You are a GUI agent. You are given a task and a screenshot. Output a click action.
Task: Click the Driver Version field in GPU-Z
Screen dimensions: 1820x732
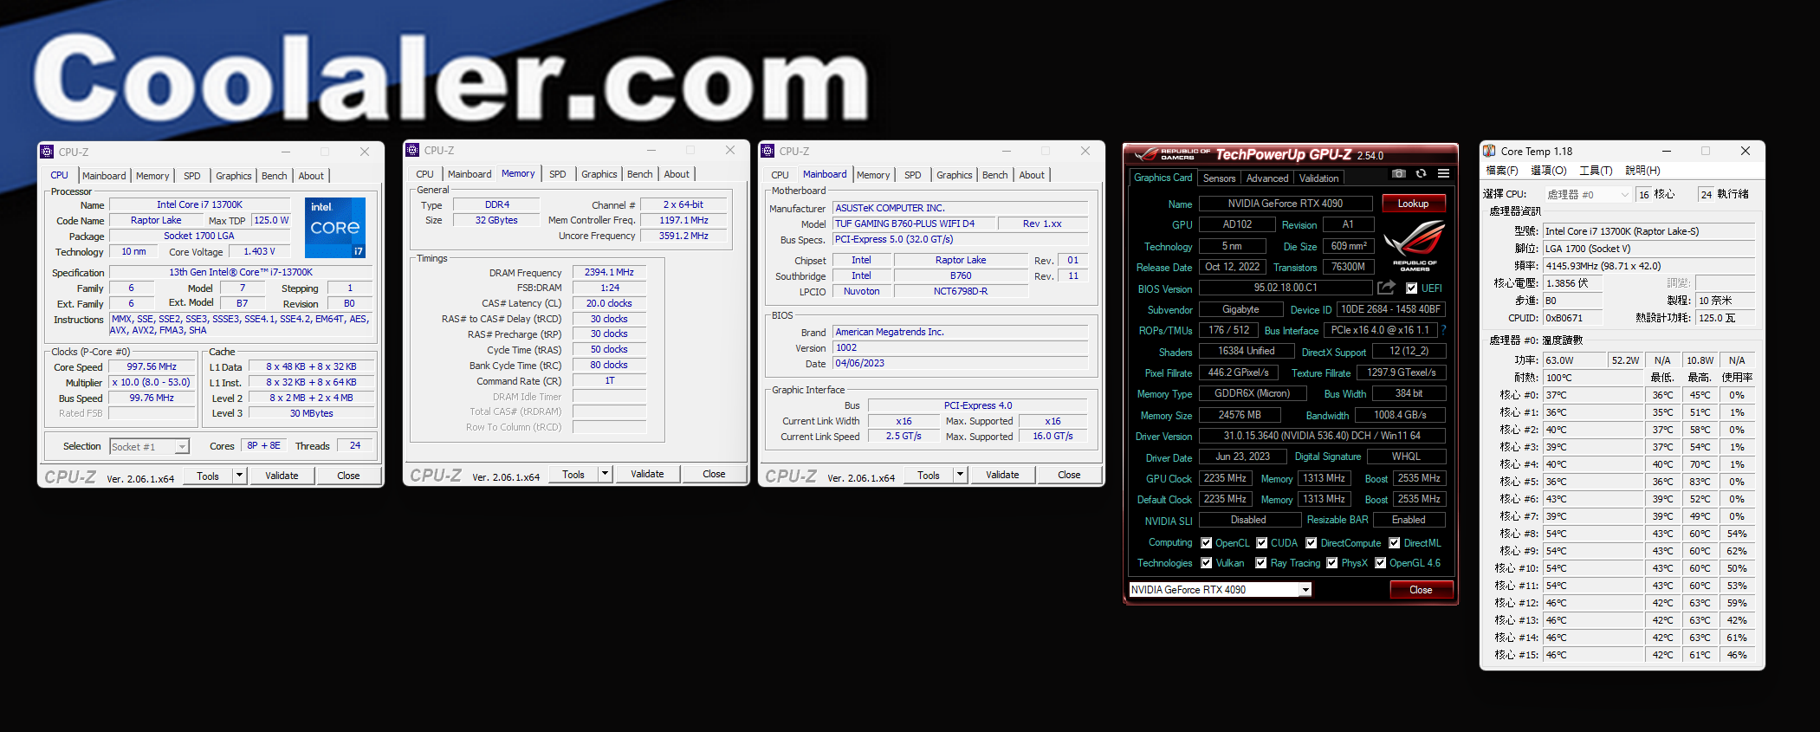[x=1321, y=436]
